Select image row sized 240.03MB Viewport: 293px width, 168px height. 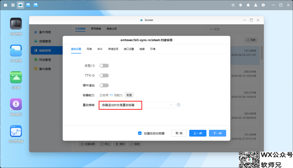coord(245,77)
